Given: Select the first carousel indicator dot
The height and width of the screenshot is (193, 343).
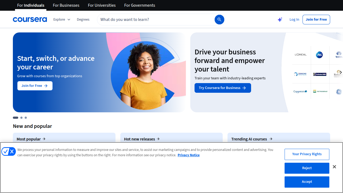Looking at the screenshot, I should pos(16,118).
